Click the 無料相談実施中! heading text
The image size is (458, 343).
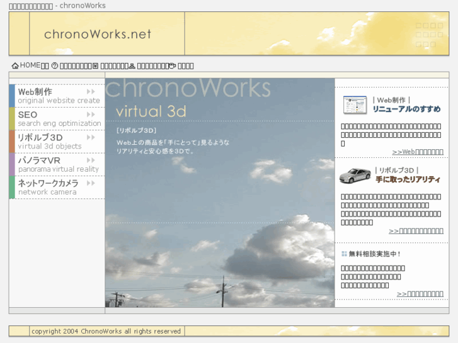tap(374, 254)
